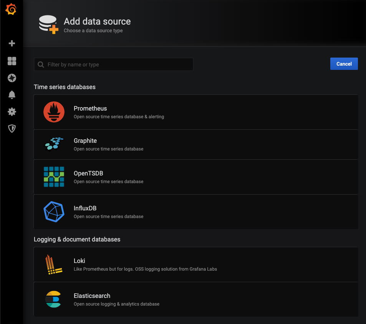
Task: Click the 'Add data source' title
Action: point(97,21)
